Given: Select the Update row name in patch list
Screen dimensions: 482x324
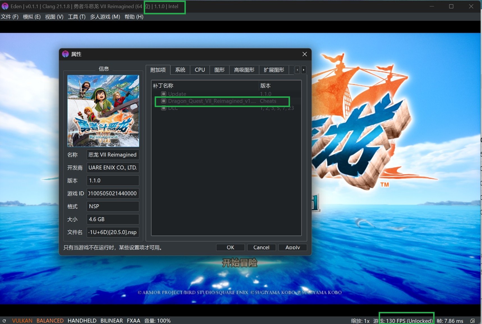Looking at the screenshot, I should (177, 94).
